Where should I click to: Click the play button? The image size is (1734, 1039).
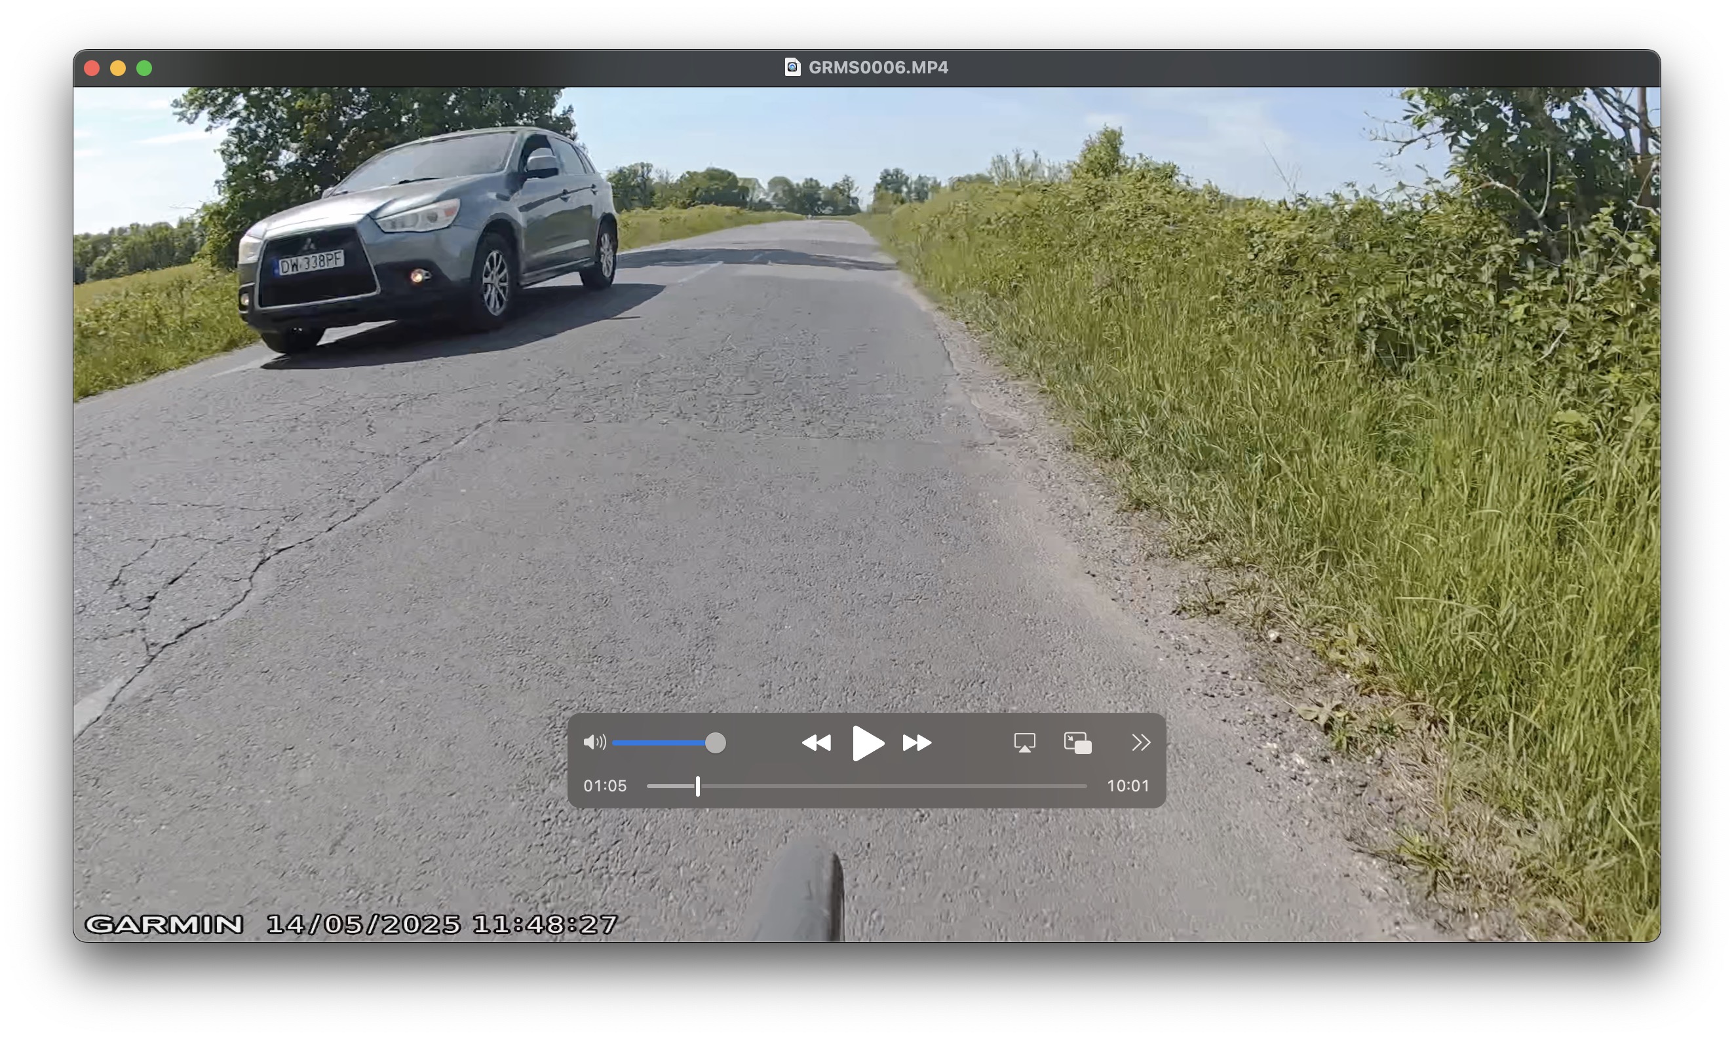(x=868, y=743)
